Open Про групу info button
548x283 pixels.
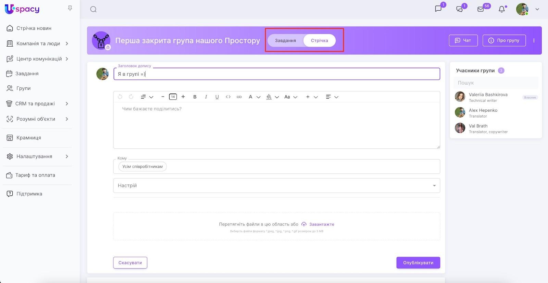[504, 40]
